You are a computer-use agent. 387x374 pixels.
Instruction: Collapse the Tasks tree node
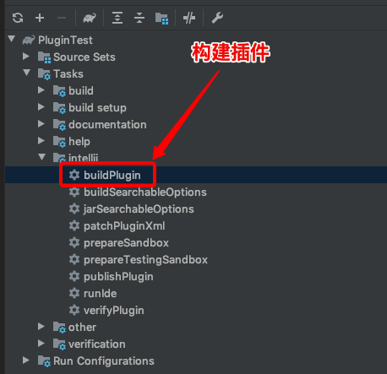coord(27,73)
